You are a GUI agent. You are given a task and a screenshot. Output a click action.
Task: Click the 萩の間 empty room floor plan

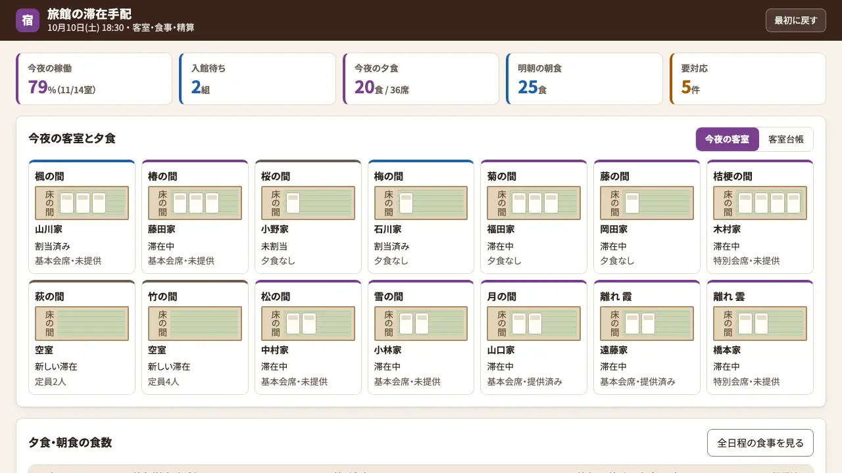(82, 323)
